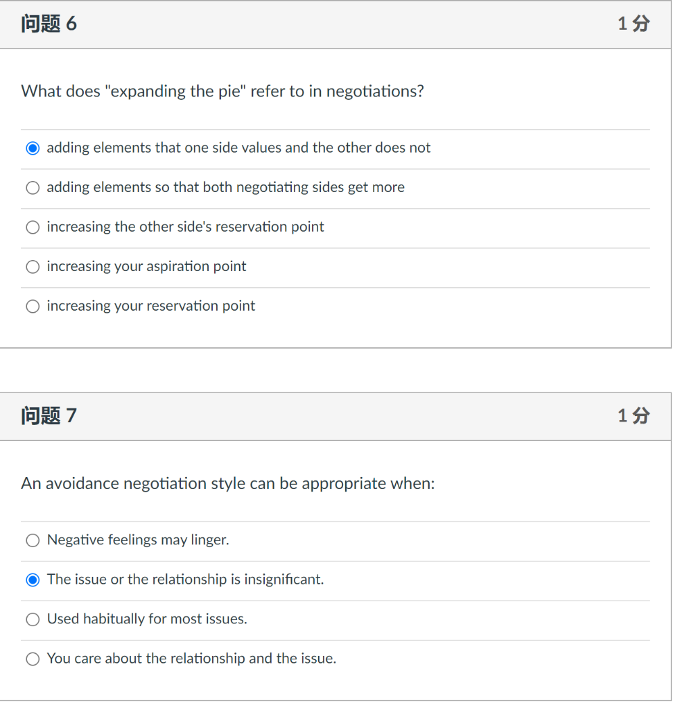Viewport: 689px width, 710px height.
Task: Click answer text 'Negative feelings may linger.'
Action: [138, 539]
